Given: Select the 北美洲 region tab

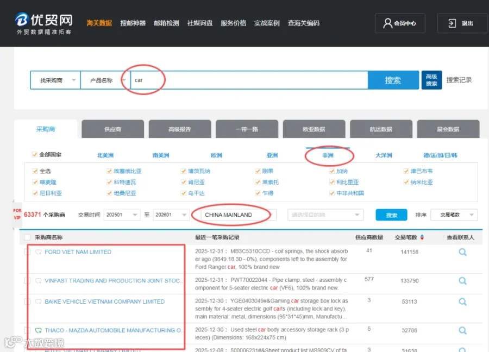Looking at the screenshot, I should point(105,155).
